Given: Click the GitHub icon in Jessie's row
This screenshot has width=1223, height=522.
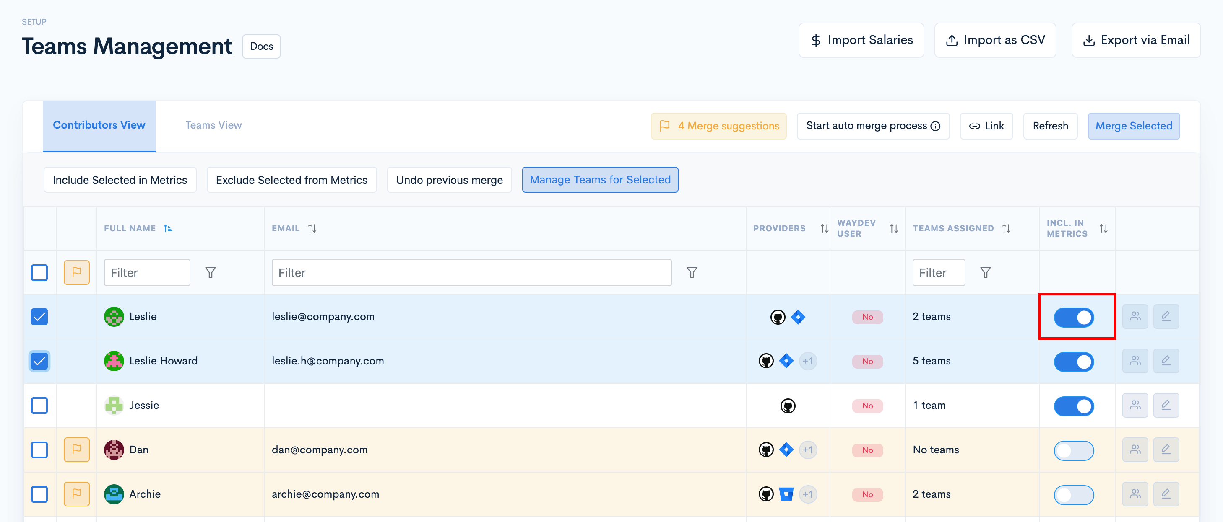Looking at the screenshot, I should tap(788, 406).
